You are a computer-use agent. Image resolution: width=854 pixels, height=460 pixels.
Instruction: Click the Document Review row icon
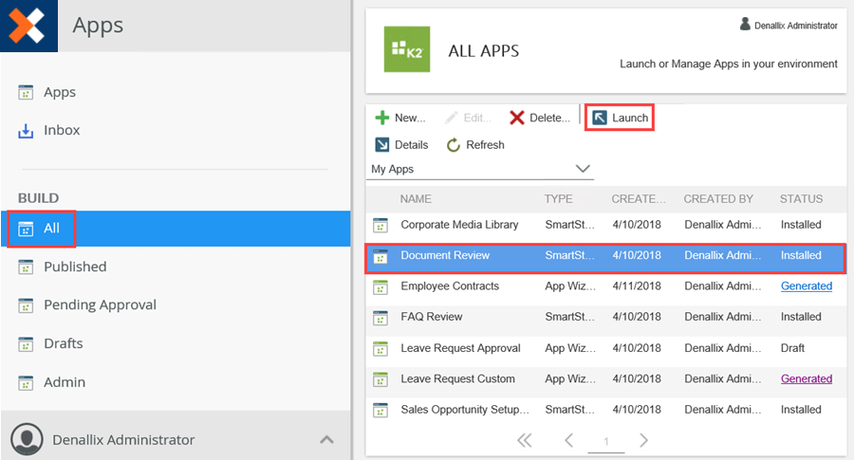tap(381, 256)
